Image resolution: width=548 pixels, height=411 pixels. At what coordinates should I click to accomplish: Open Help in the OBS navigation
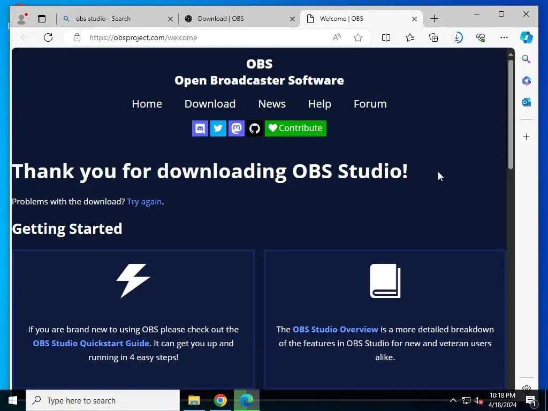[x=319, y=104]
